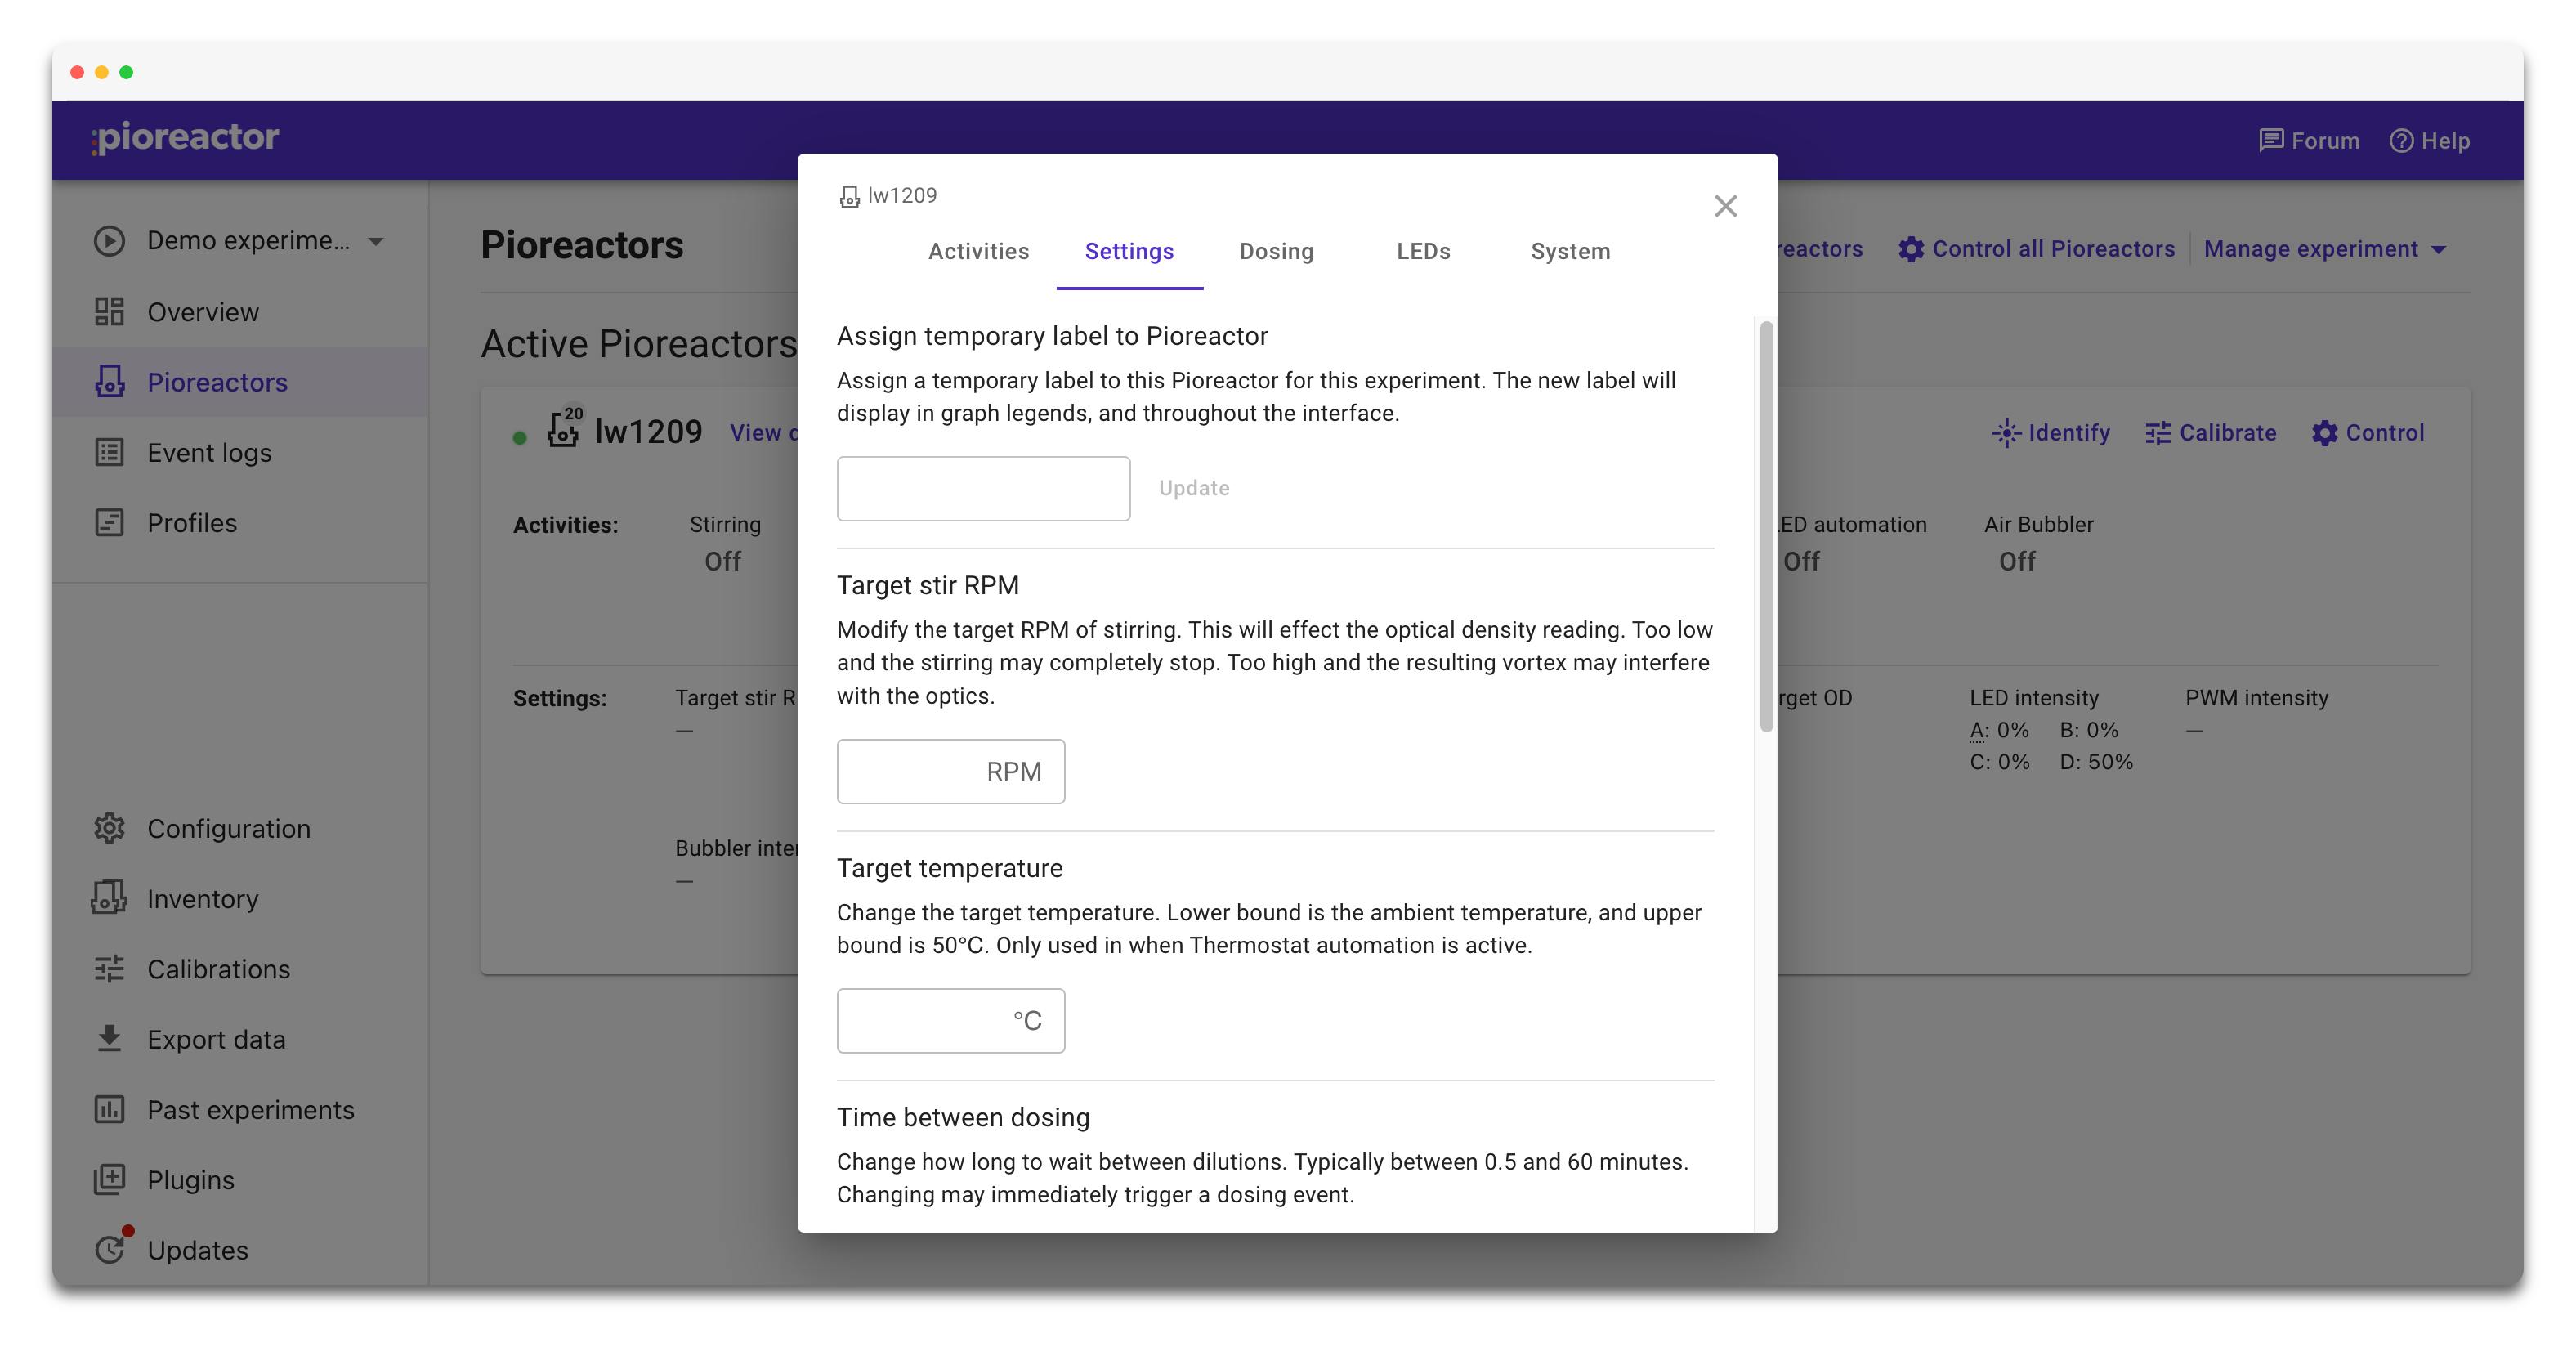Open the Plugins page
2576x1347 pixels.
(x=240, y=1180)
